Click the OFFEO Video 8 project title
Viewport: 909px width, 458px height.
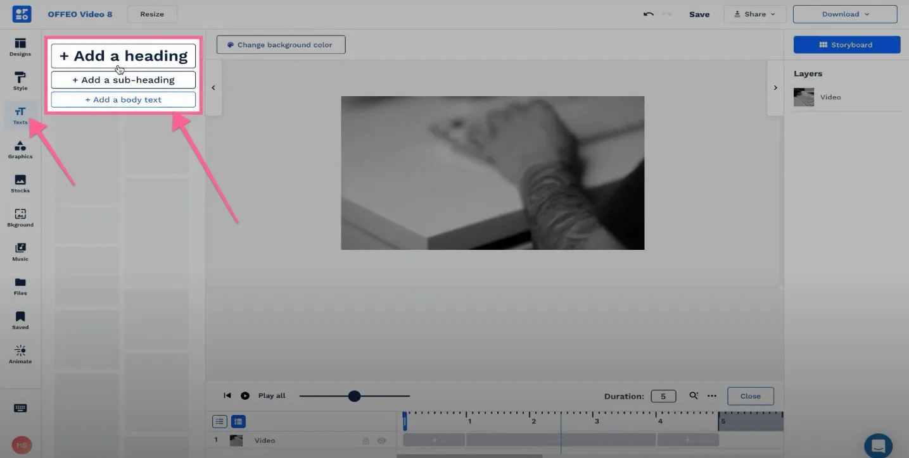80,14
